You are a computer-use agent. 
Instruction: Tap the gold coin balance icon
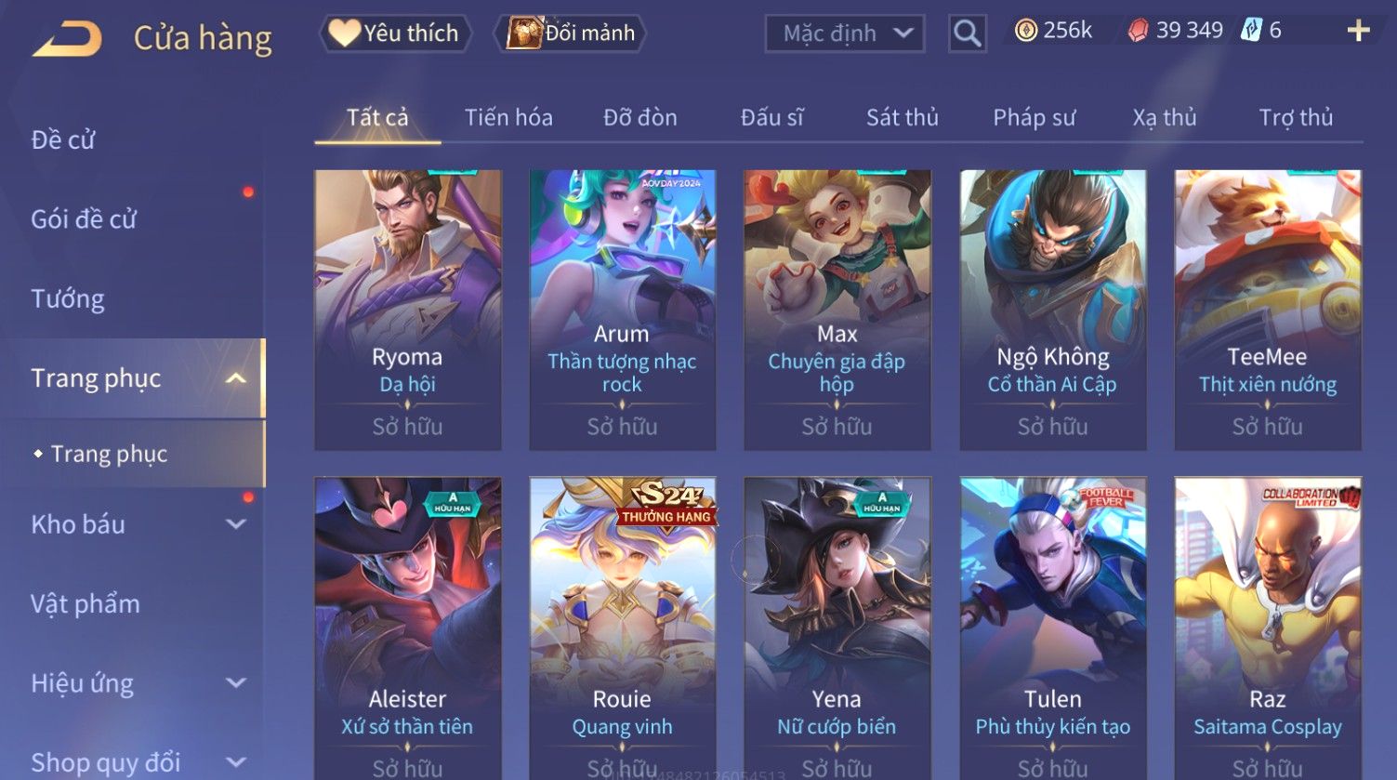coord(1025,31)
